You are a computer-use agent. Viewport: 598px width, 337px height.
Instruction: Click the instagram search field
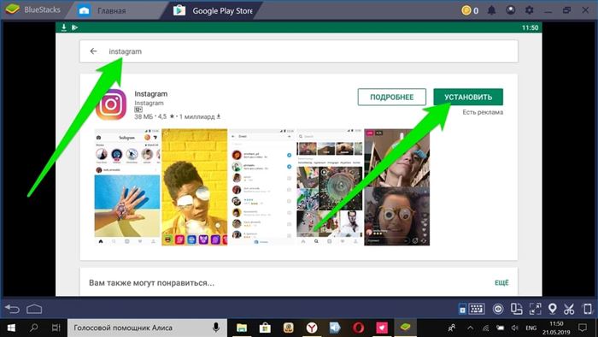(x=299, y=51)
